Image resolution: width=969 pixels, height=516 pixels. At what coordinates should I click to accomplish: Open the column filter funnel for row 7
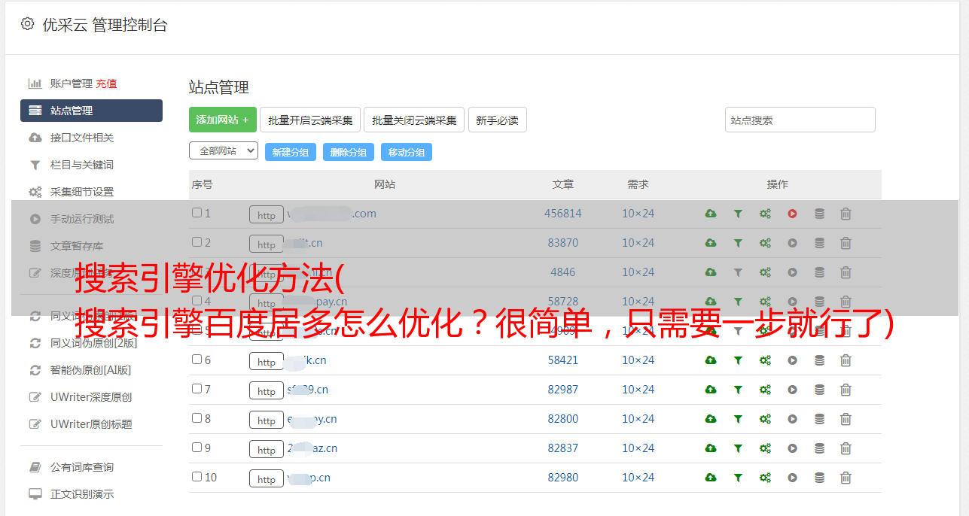[738, 390]
